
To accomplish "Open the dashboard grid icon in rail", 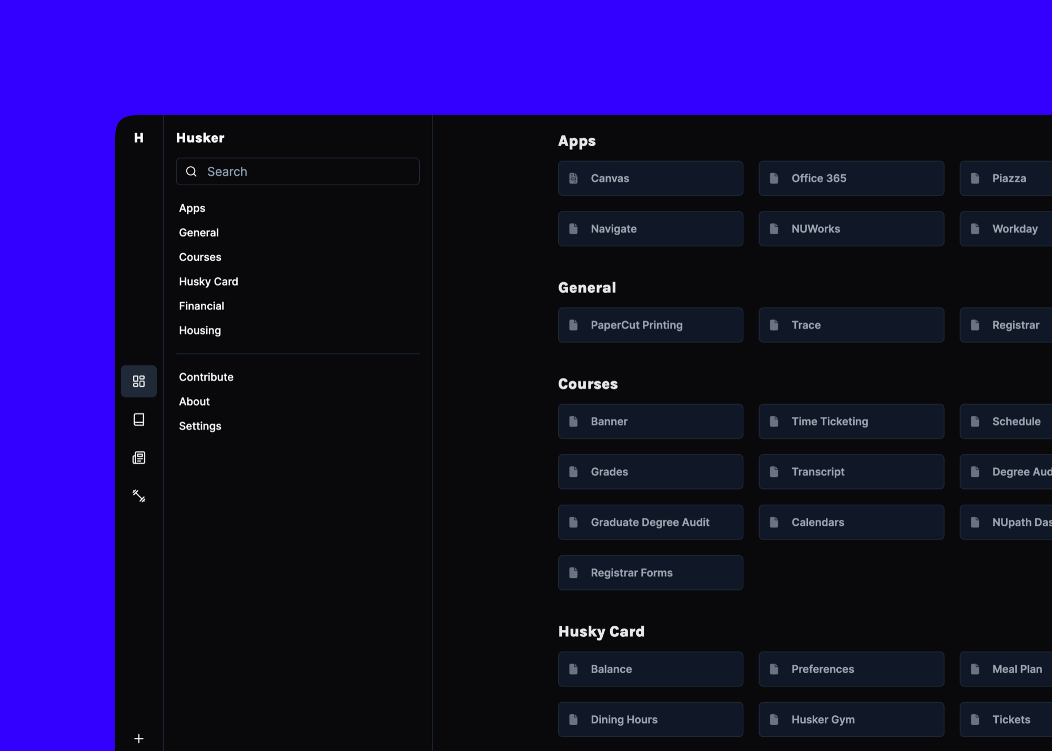I will pyautogui.click(x=139, y=381).
